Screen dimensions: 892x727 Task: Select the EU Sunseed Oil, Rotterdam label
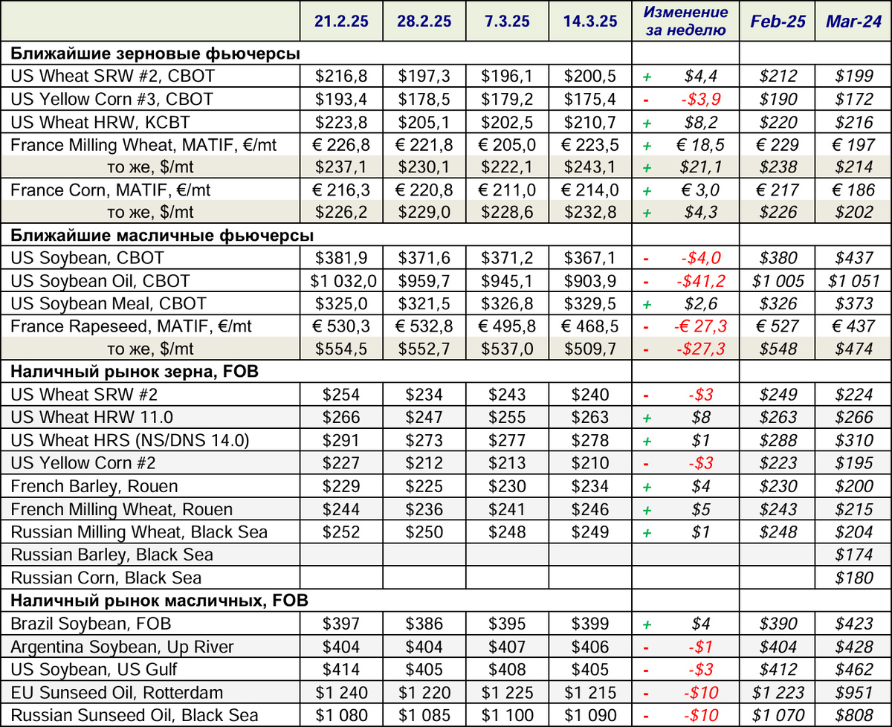[x=117, y=692]
